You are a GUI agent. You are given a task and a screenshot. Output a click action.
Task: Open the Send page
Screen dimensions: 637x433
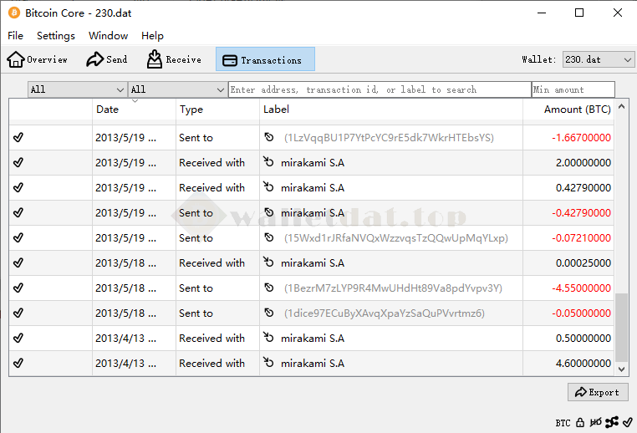click(106, 59)
